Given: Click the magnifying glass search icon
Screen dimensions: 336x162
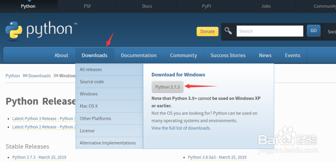Looking at the screenshot, I should (x=228, y=31).
